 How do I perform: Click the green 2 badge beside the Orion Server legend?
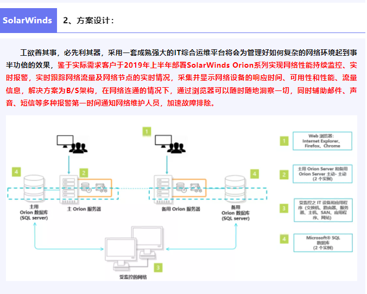click(x=284, y=174)
